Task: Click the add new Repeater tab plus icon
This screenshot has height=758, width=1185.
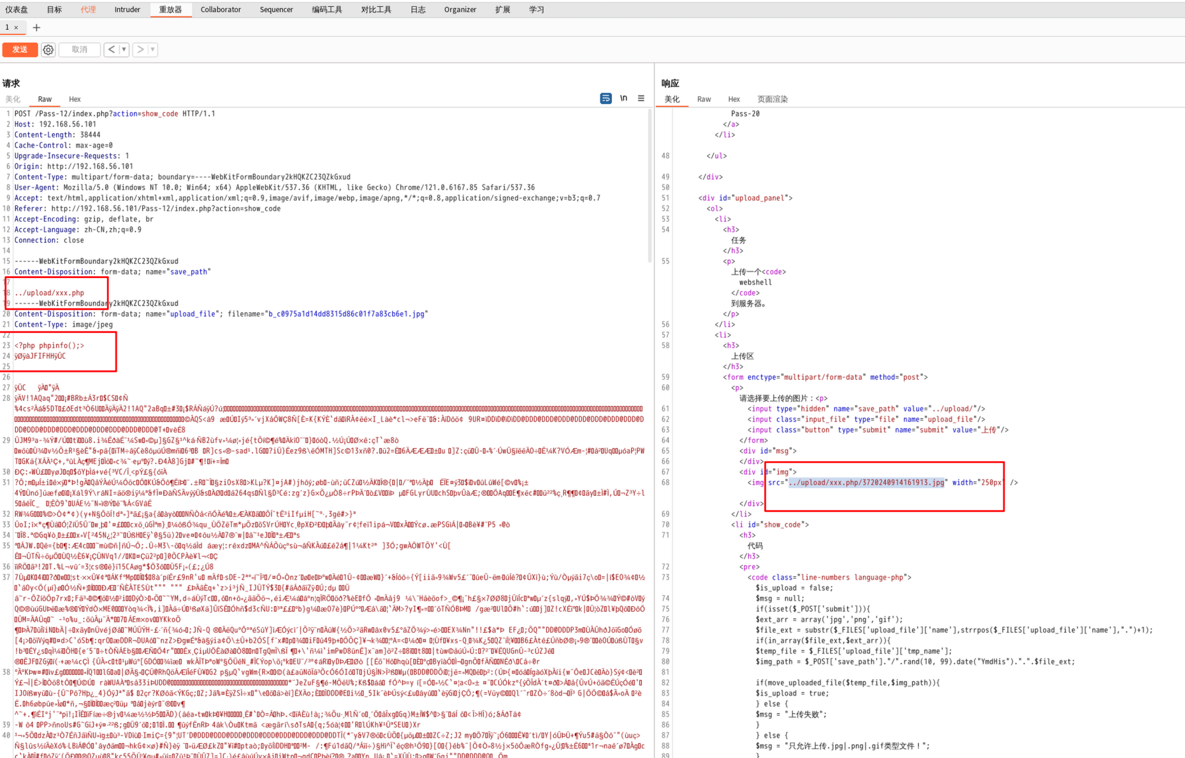Action: coord(36,28)
